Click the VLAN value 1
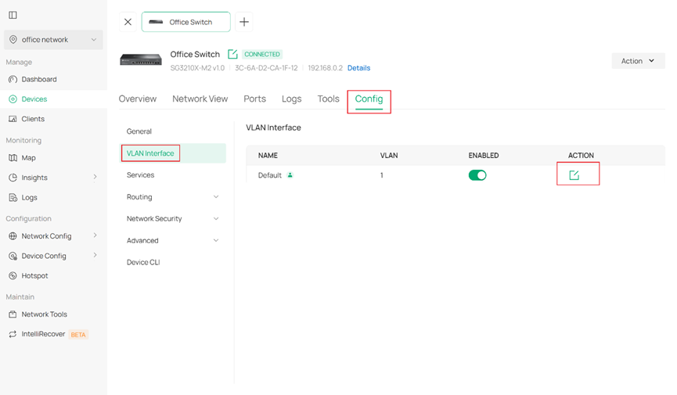 coord(382,175)
